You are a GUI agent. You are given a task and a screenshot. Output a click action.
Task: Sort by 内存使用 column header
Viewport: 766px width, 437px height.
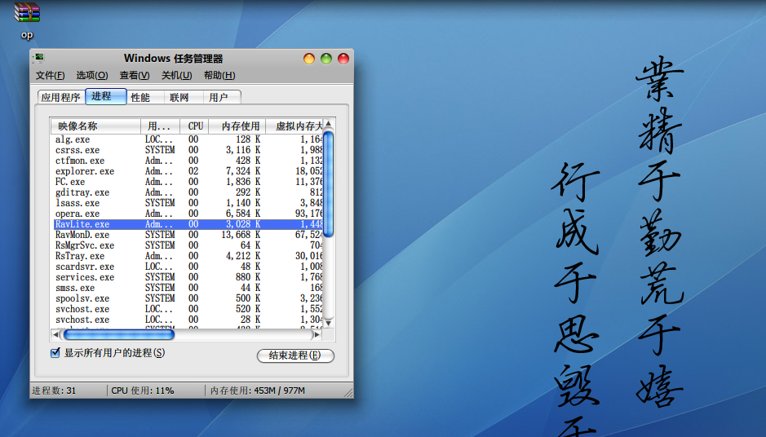237,126
